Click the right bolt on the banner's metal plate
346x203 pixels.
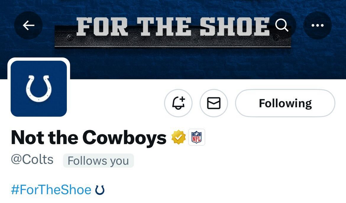(x=276, y=37)
